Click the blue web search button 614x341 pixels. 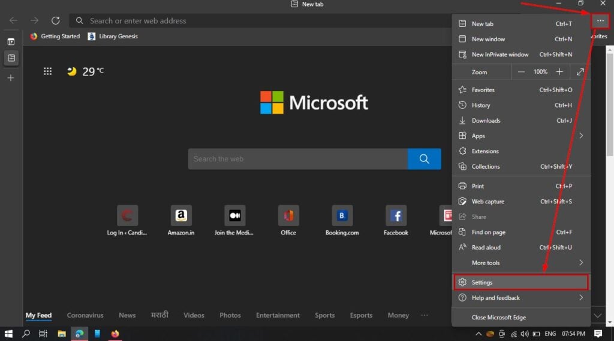(x=424, y=159)
